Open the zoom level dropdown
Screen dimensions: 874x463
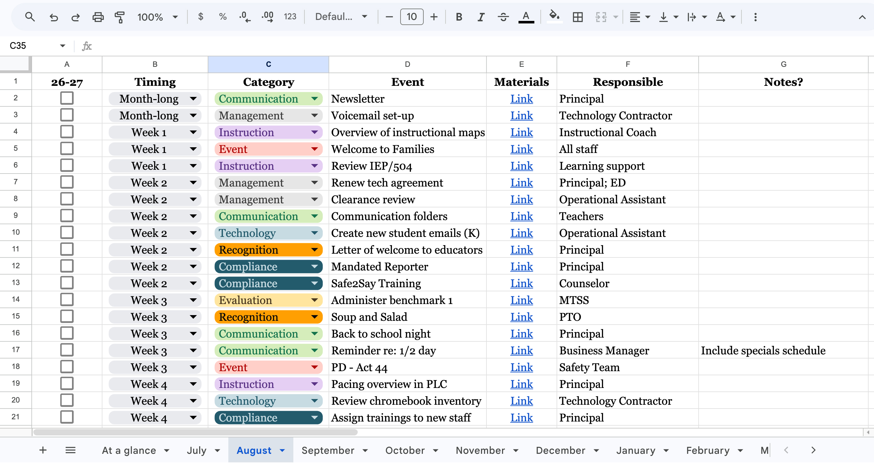[x=157, y=16]
